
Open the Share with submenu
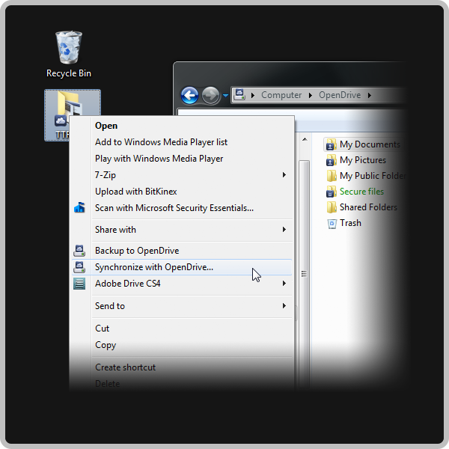click(182, 230)
